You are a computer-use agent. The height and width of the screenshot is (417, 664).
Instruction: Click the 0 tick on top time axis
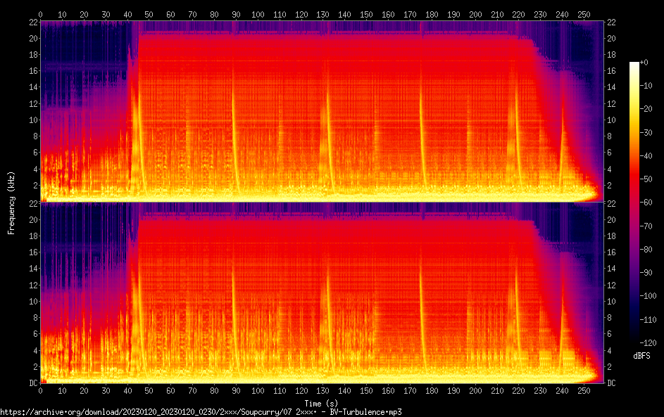(40, 14)
